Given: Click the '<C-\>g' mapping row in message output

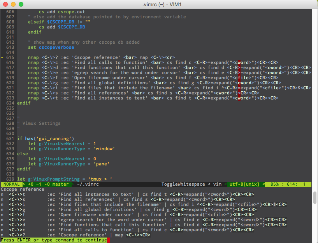Looking at the screenshot, I should [x=128, y=210].
